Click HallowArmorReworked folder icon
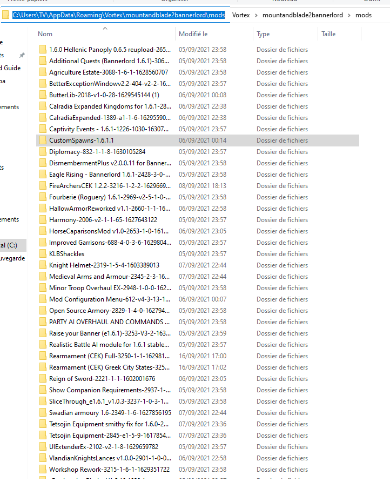Screen dimensions: 390x482 point(43,209)
